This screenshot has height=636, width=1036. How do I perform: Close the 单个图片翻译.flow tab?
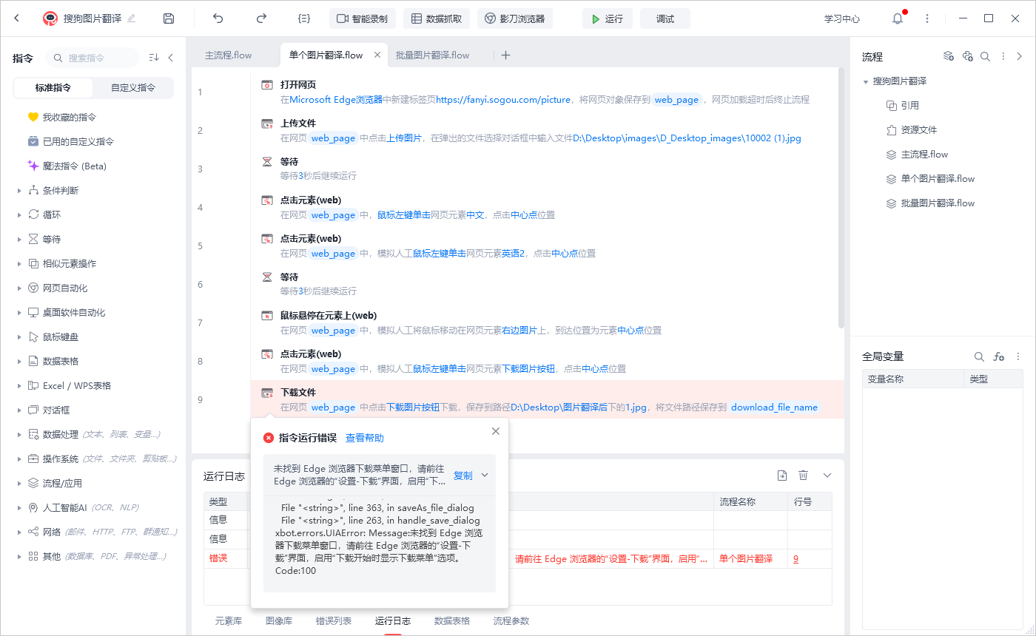(x=377, y=55)
